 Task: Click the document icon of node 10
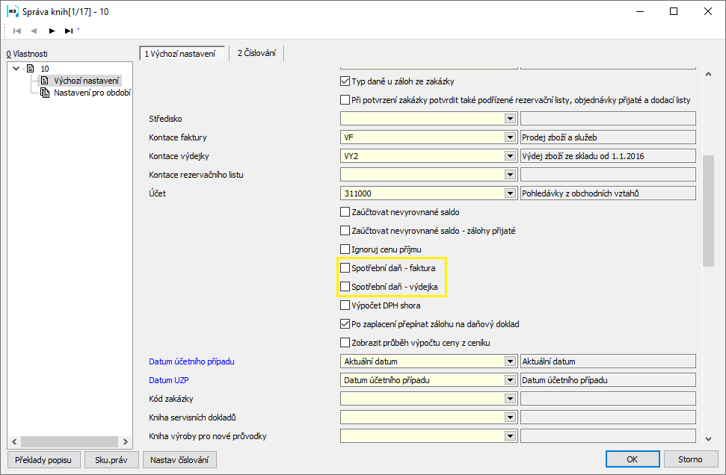tap(31, 69)
